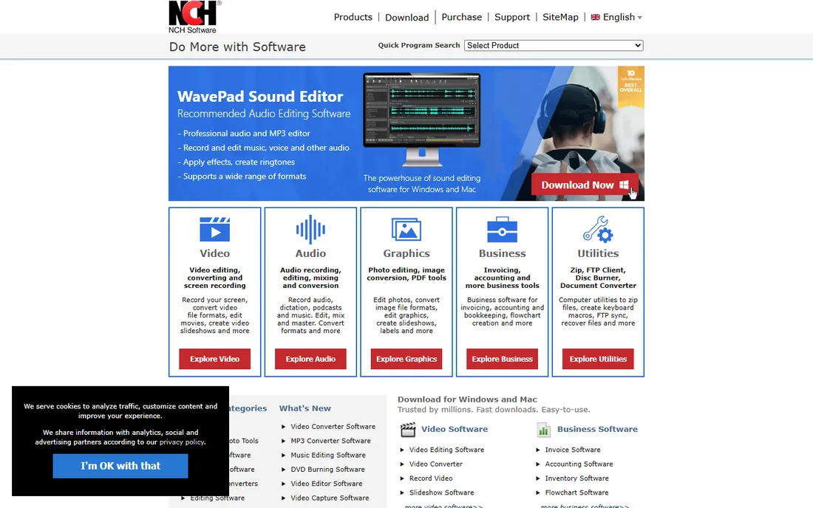Viewport: 813px width, 508px height.
Task: Open the Inventory Software link
Action: pyautogui.click(x=576, y=478)
